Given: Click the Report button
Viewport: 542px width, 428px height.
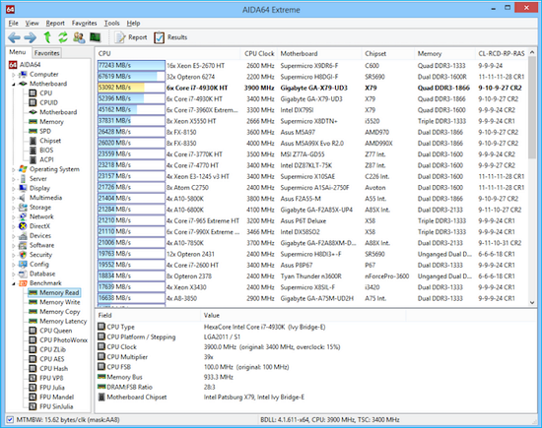Looking at the screenshot, I should (131, 37).
